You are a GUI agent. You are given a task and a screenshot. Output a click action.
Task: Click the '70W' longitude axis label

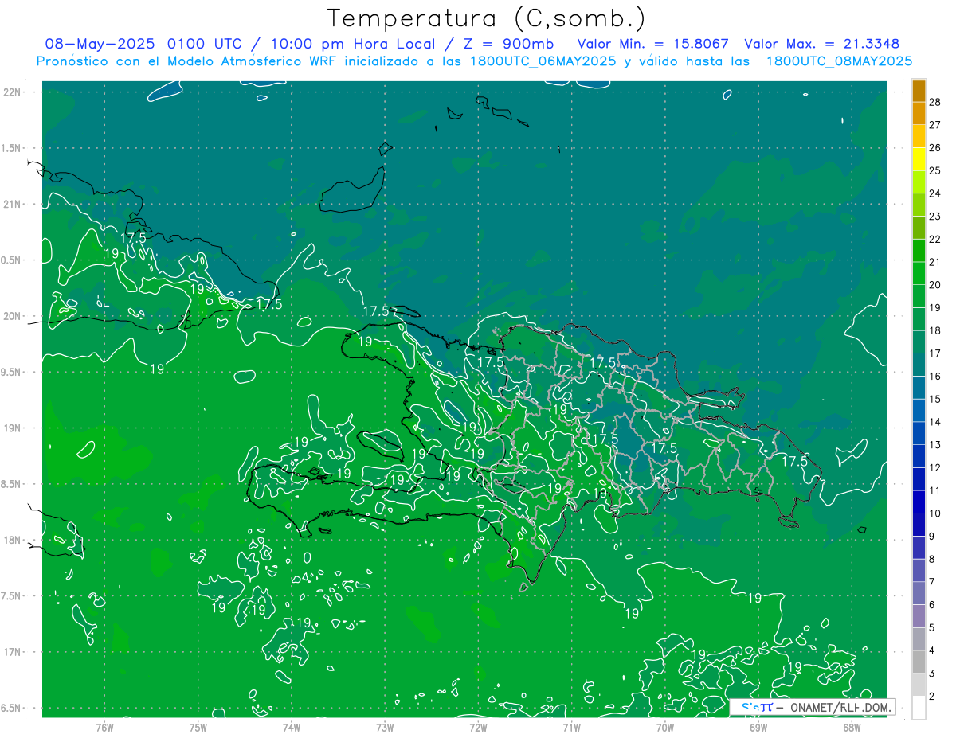pos(665,727)
